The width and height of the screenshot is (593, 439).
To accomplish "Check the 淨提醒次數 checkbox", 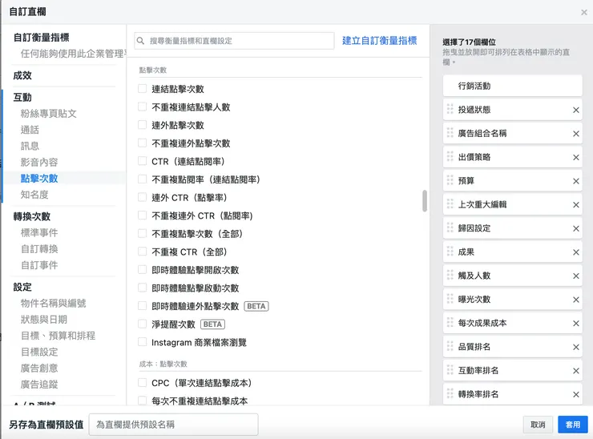I will pos(142,324).
